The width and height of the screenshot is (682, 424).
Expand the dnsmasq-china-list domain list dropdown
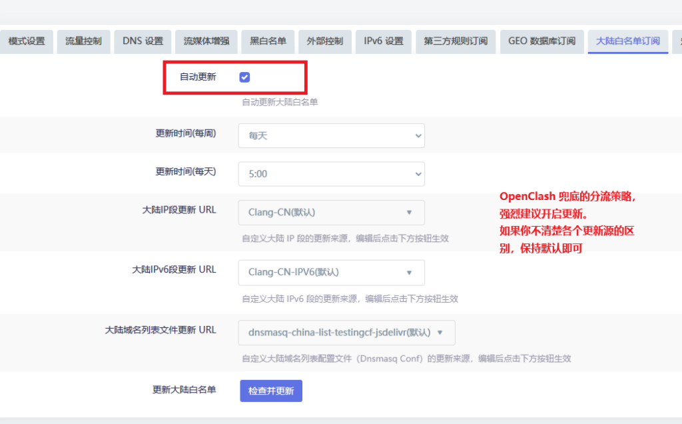(x=346, y=332)
